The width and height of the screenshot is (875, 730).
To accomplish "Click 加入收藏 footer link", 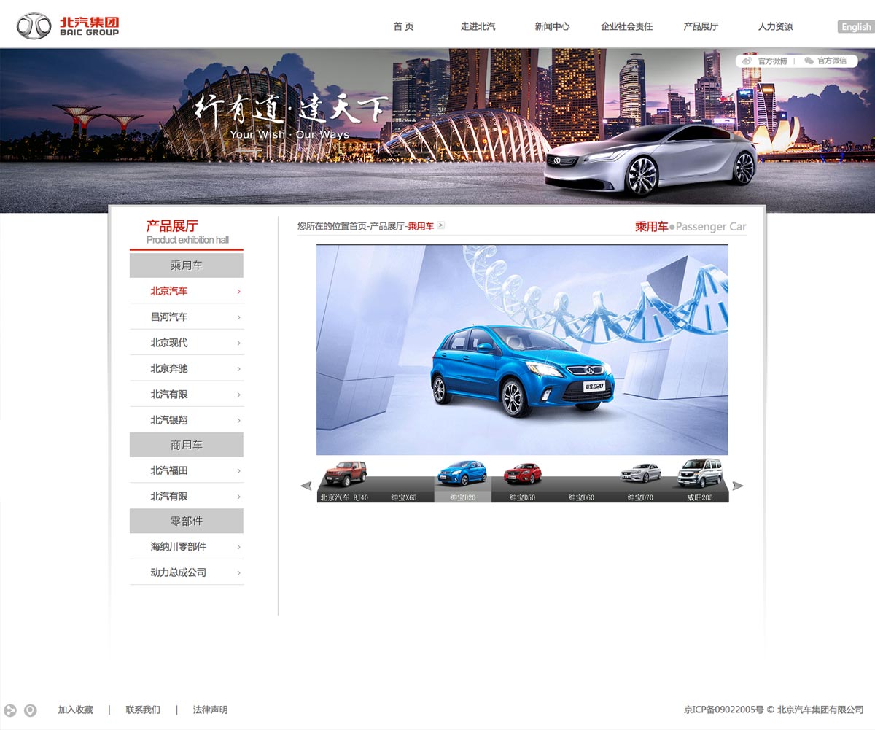I will pyautogui.click(x=76, y=710).
